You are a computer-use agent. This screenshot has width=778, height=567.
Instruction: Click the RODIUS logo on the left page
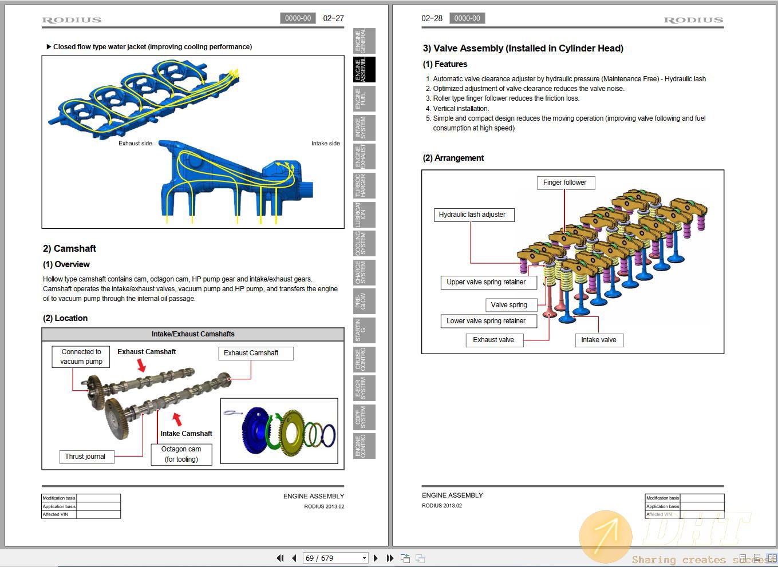(72, 20)
